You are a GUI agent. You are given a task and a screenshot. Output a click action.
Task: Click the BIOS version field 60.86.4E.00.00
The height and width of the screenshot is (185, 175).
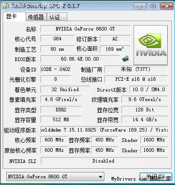point(80,59)
